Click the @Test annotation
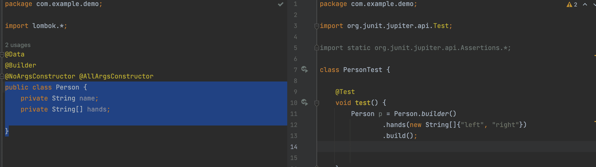 click(x=345, y=92)
